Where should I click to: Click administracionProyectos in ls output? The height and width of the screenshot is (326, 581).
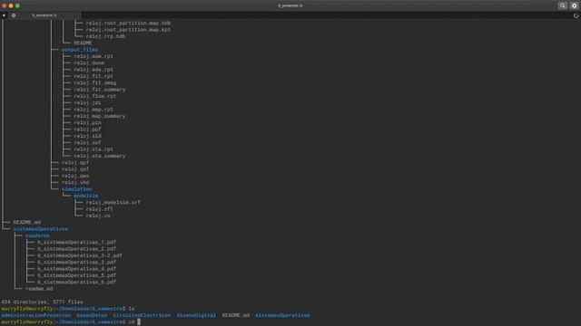[x=35, y=316]
